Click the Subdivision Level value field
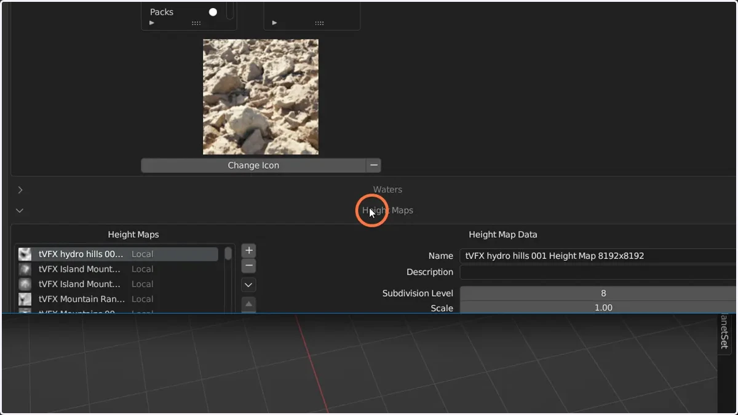 tap(598, 293)
